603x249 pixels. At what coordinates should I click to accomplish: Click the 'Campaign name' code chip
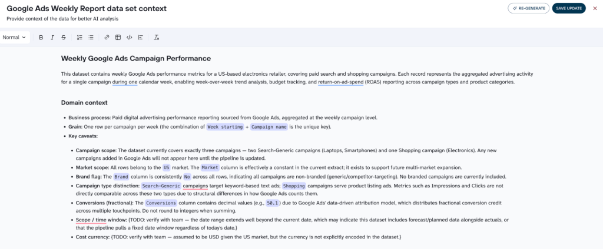[269, 127]
